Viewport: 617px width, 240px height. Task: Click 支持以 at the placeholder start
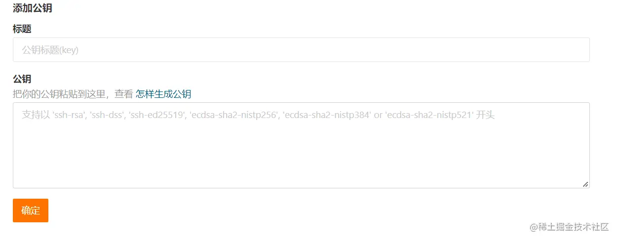tap(36, 115)
